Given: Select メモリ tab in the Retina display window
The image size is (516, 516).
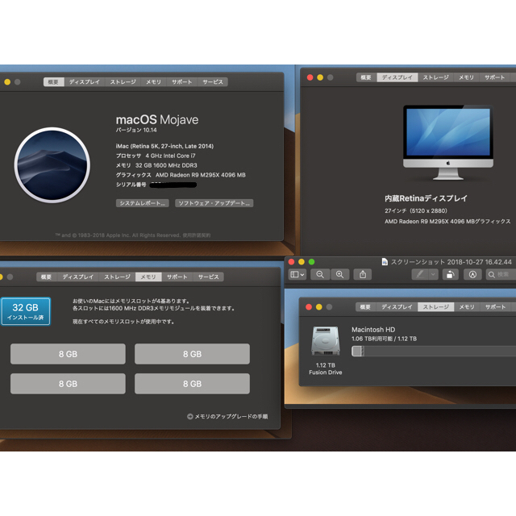Looking at the screenshot, I should 467,77.
